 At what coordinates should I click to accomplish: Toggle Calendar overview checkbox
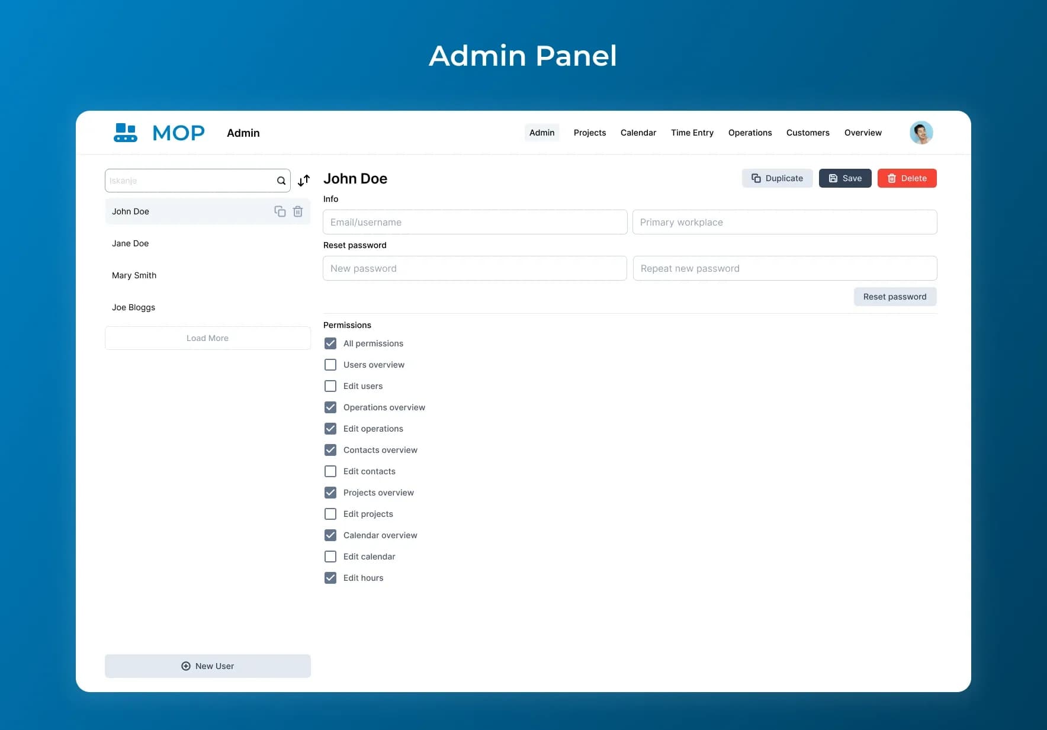pos(330,535)
